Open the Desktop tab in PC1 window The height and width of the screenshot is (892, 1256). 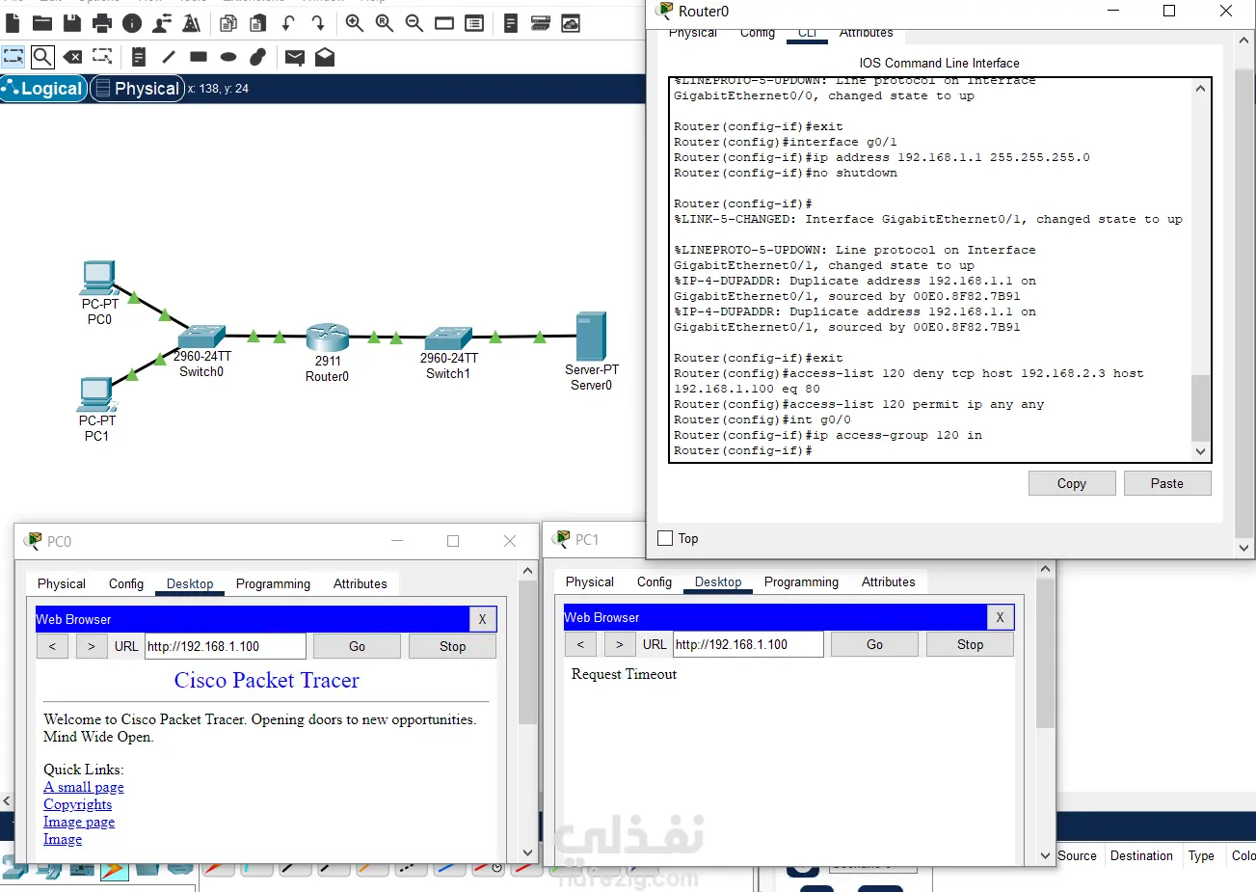pos(718,581)
